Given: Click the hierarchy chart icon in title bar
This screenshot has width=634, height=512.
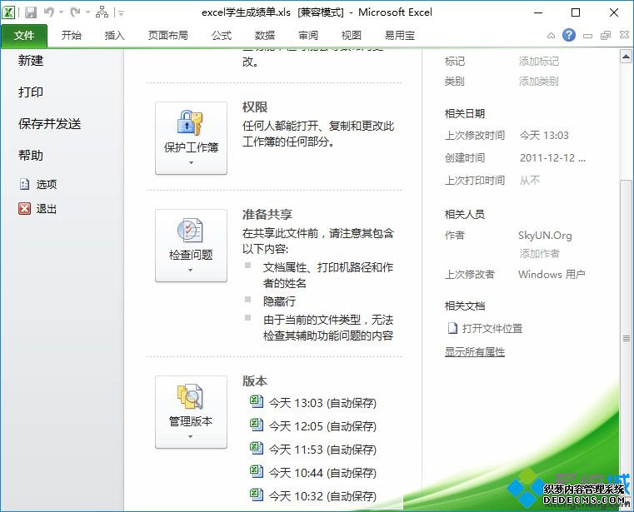Looking at the screenshot, I should pos(102,12).
